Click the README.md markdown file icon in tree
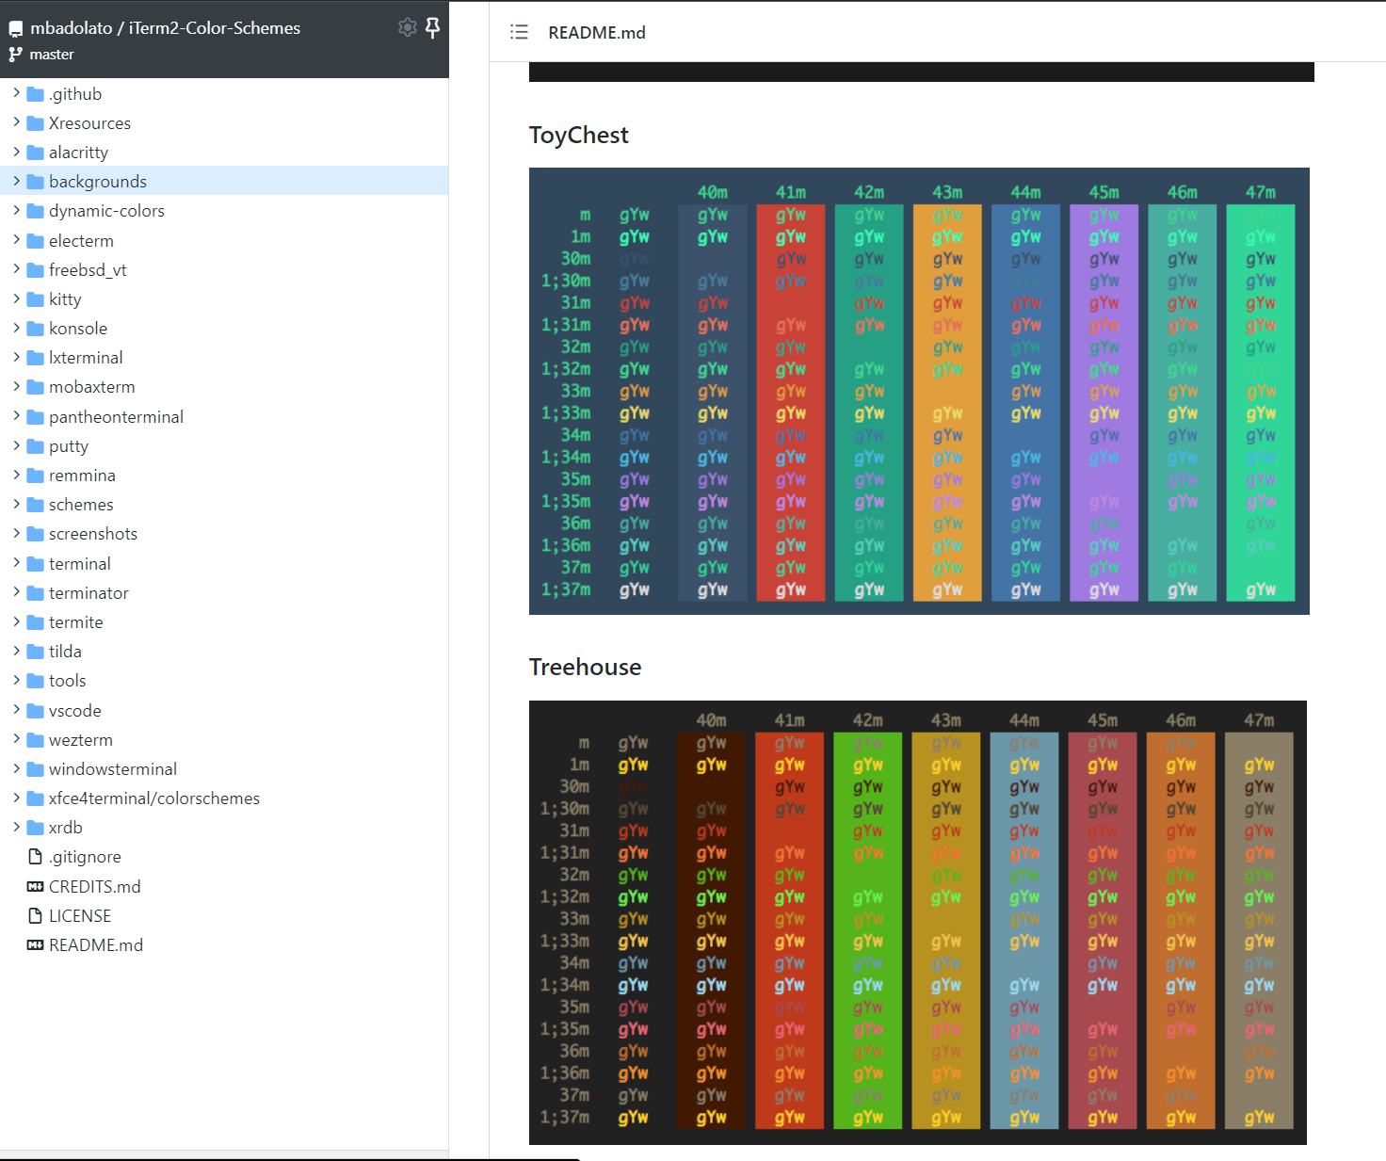This screenshot has height=1161, width=1386. pyautogui.click(x=36, y=945)
